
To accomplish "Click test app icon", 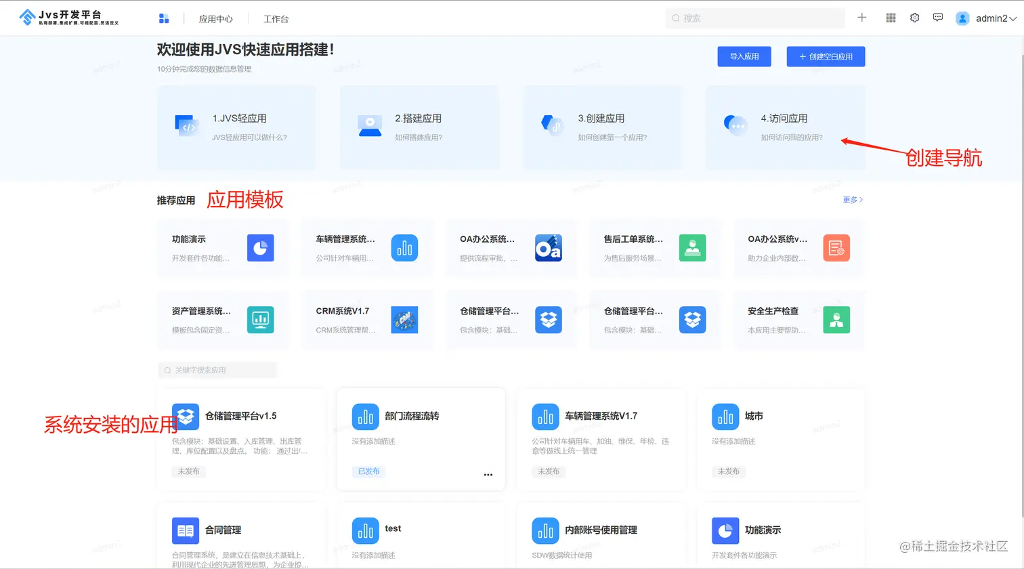I will click(366, 531).
